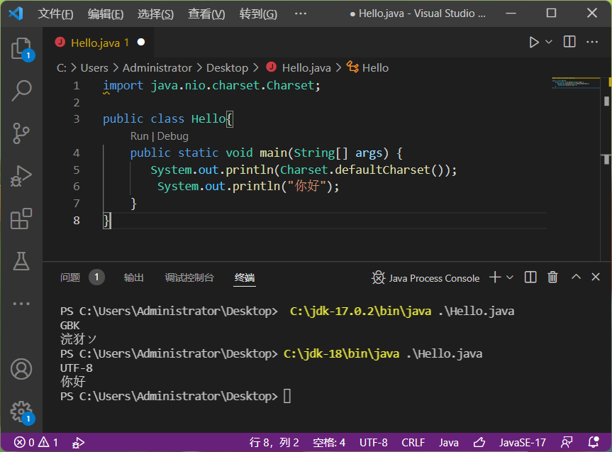Maximize the panel size with caret

576,277
